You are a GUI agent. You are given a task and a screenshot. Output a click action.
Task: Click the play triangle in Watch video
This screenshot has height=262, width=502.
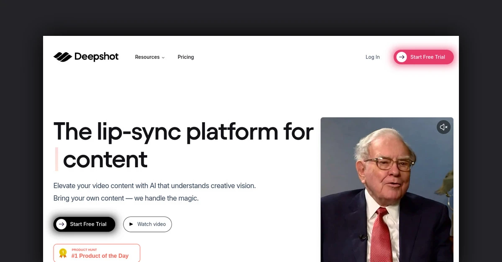(x=131, y=224)
